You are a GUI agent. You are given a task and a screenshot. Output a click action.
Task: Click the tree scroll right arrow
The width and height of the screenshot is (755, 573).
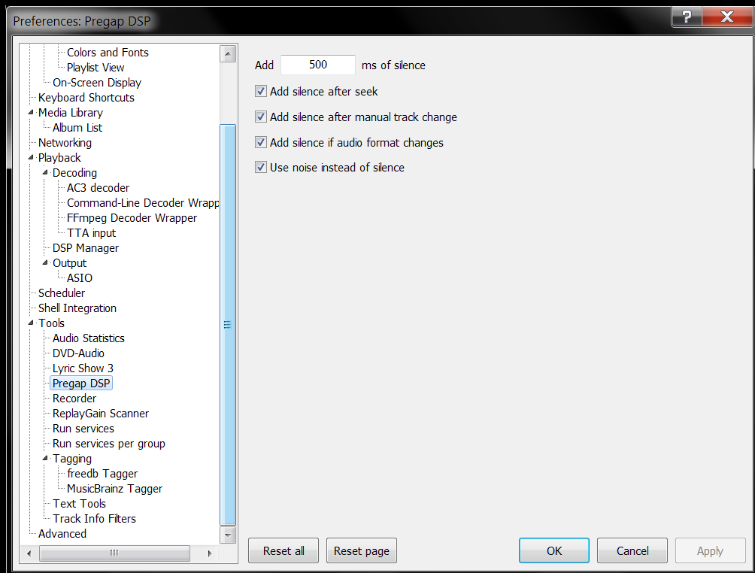pyautogui.click(x=210, y=553)
